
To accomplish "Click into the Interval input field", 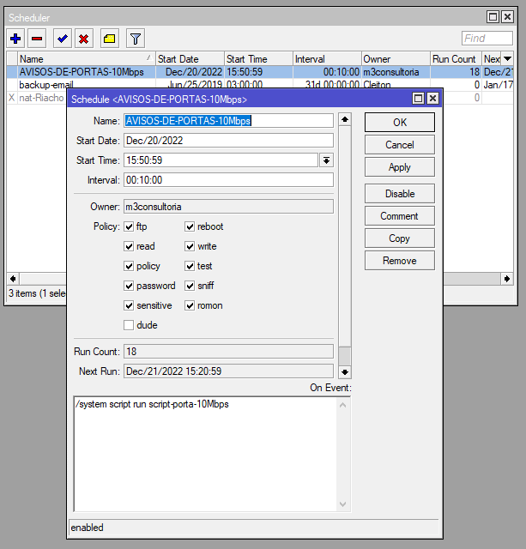I will click(x=228, y=180).
